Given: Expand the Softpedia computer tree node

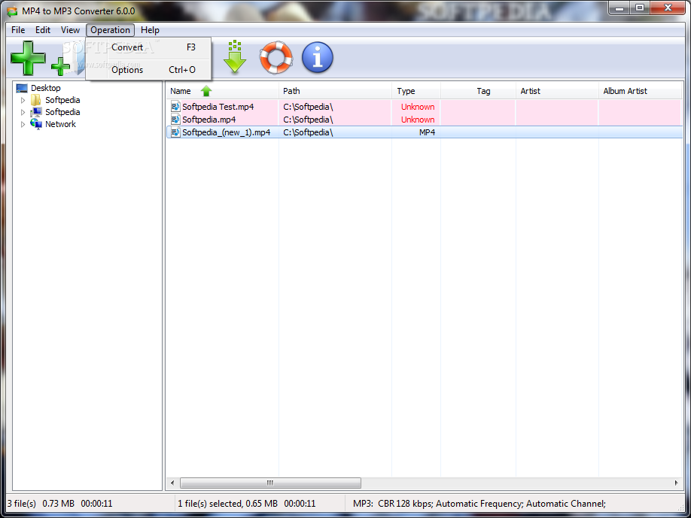Looking at the screenshot, I should (x=23, y=112).
